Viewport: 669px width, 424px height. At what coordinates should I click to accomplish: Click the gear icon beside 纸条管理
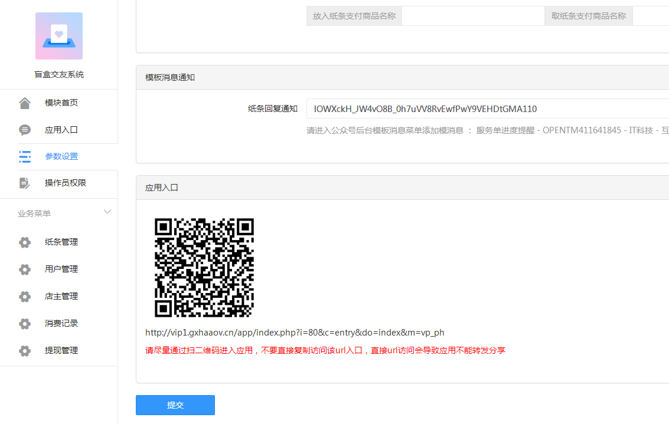[25, 242]
